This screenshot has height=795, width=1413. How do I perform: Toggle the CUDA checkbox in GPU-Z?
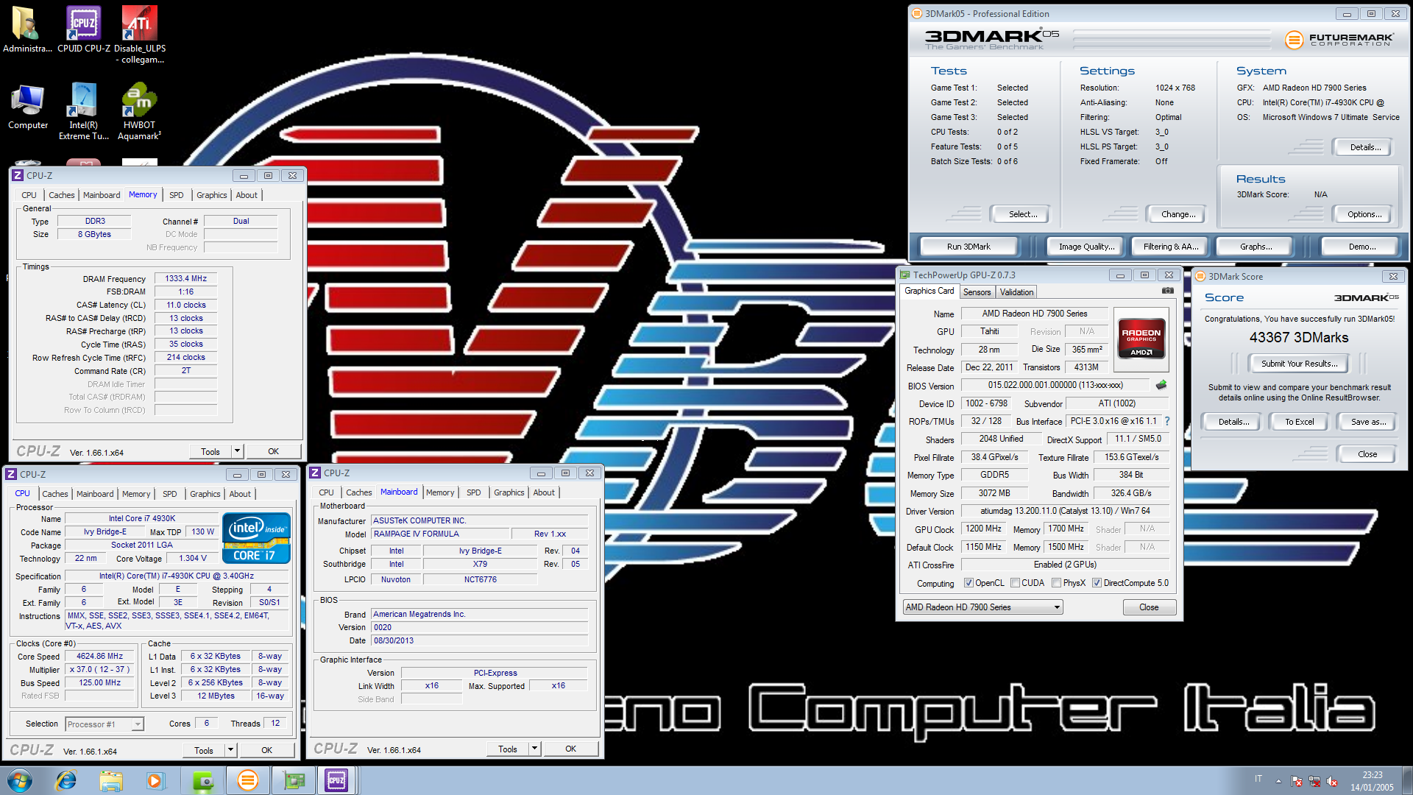(x=1015, y=583)
